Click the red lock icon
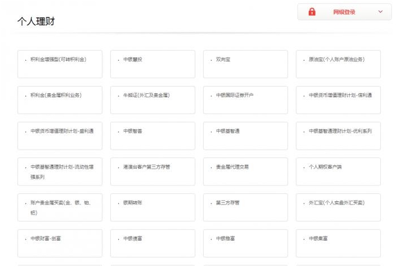 click(x=312, y=12)
